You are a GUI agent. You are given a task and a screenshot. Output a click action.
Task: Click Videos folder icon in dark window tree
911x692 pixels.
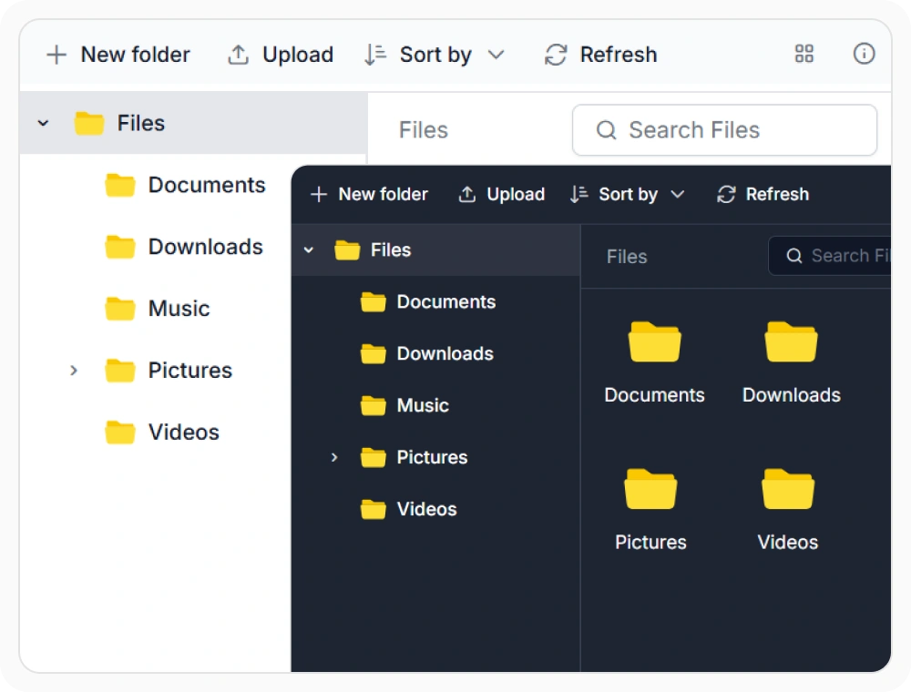pos(373,509)
